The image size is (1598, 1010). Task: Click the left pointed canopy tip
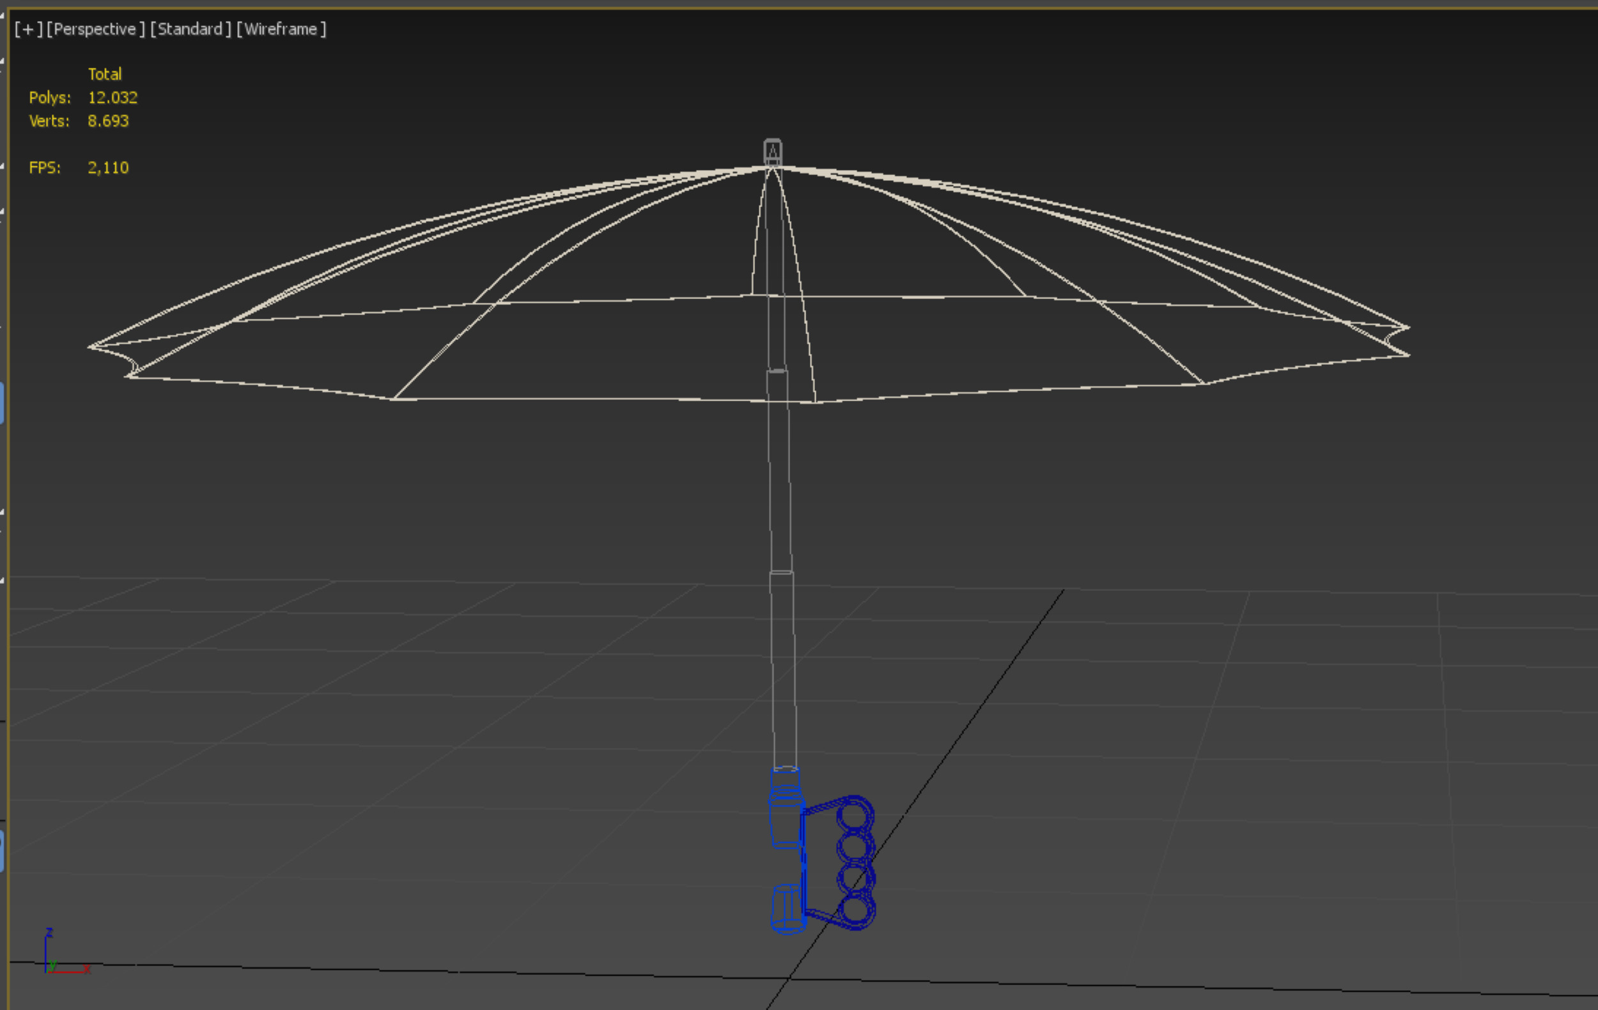coord(90,346)
